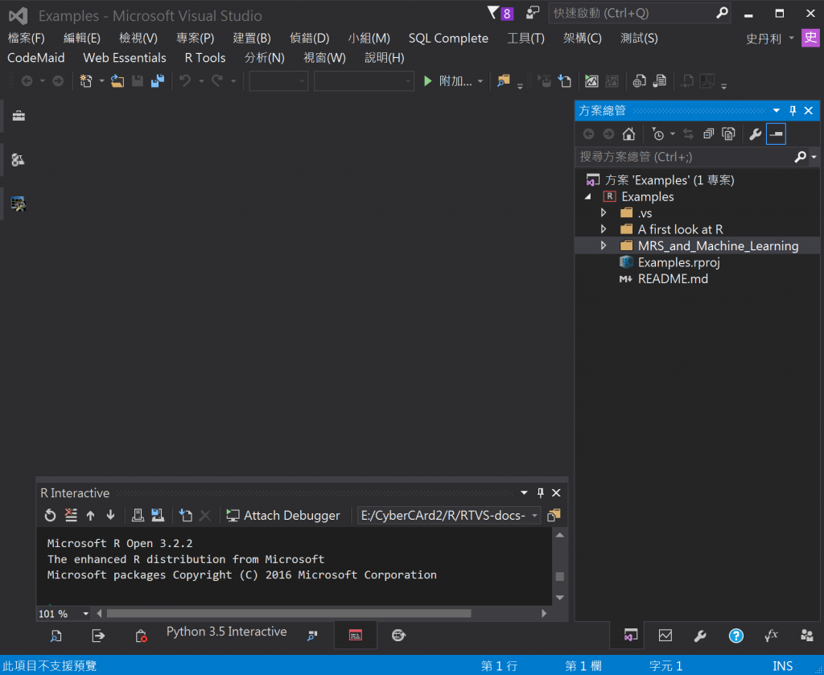The height and width of the screenshot is (675, 824).
Task: Click the notifications flag icon
Action: tap(493, 12)
